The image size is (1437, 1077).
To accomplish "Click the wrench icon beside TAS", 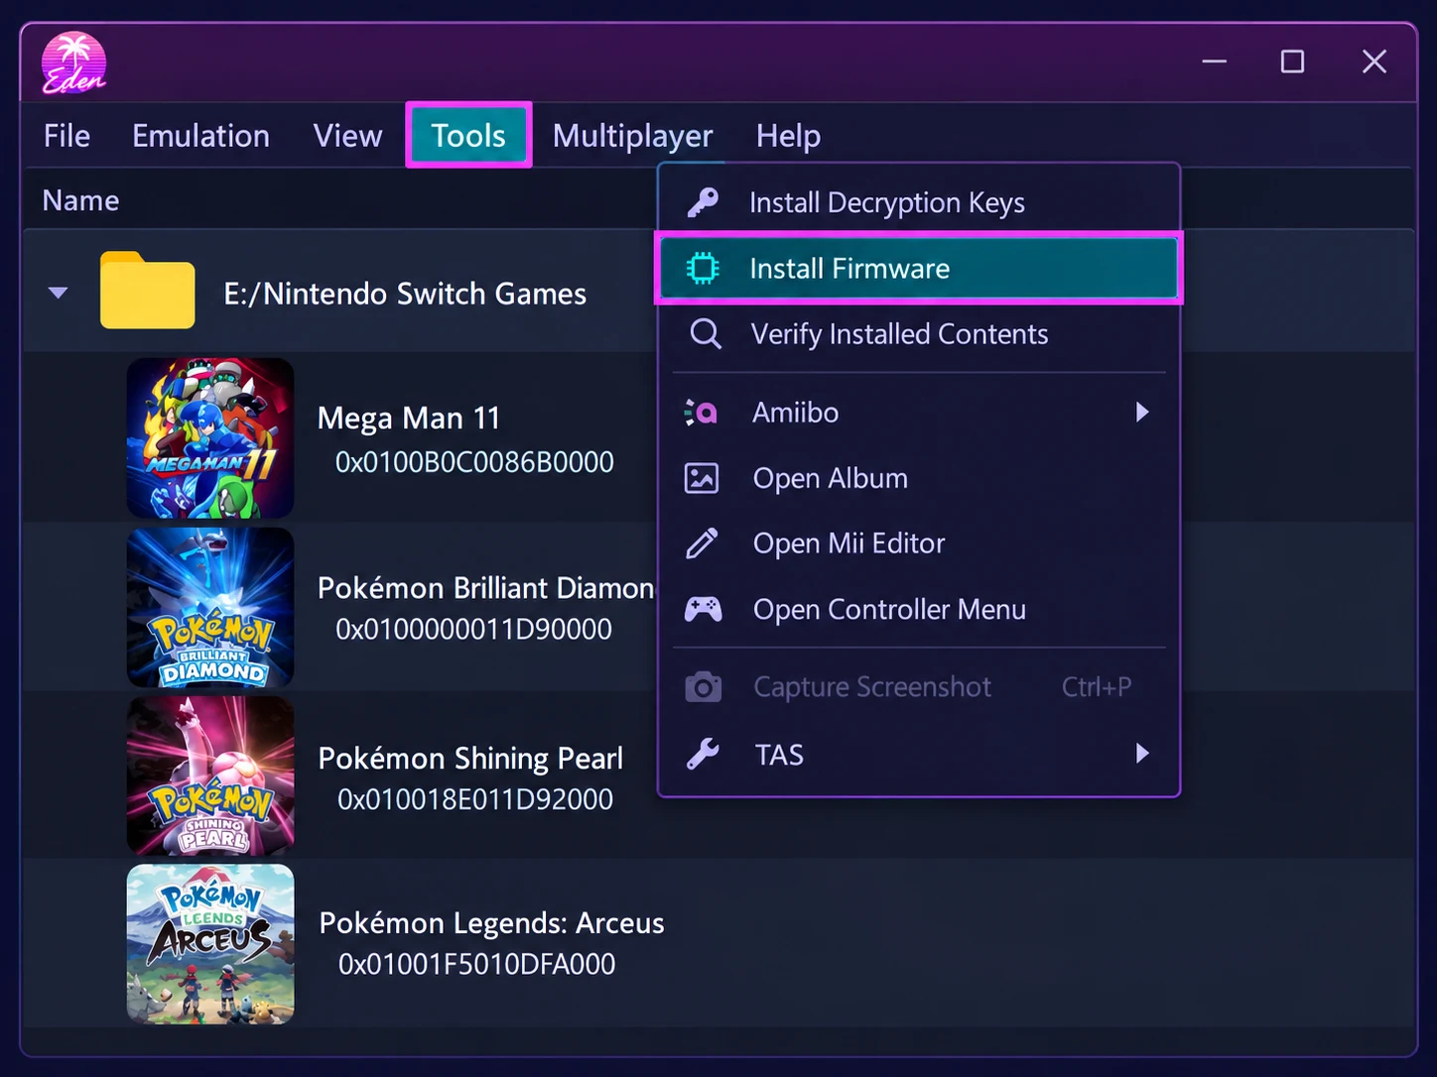I will 703,755.
